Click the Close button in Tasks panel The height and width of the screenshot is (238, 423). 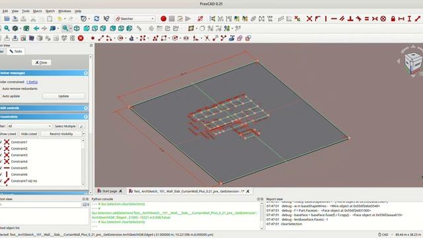(41, 62)
